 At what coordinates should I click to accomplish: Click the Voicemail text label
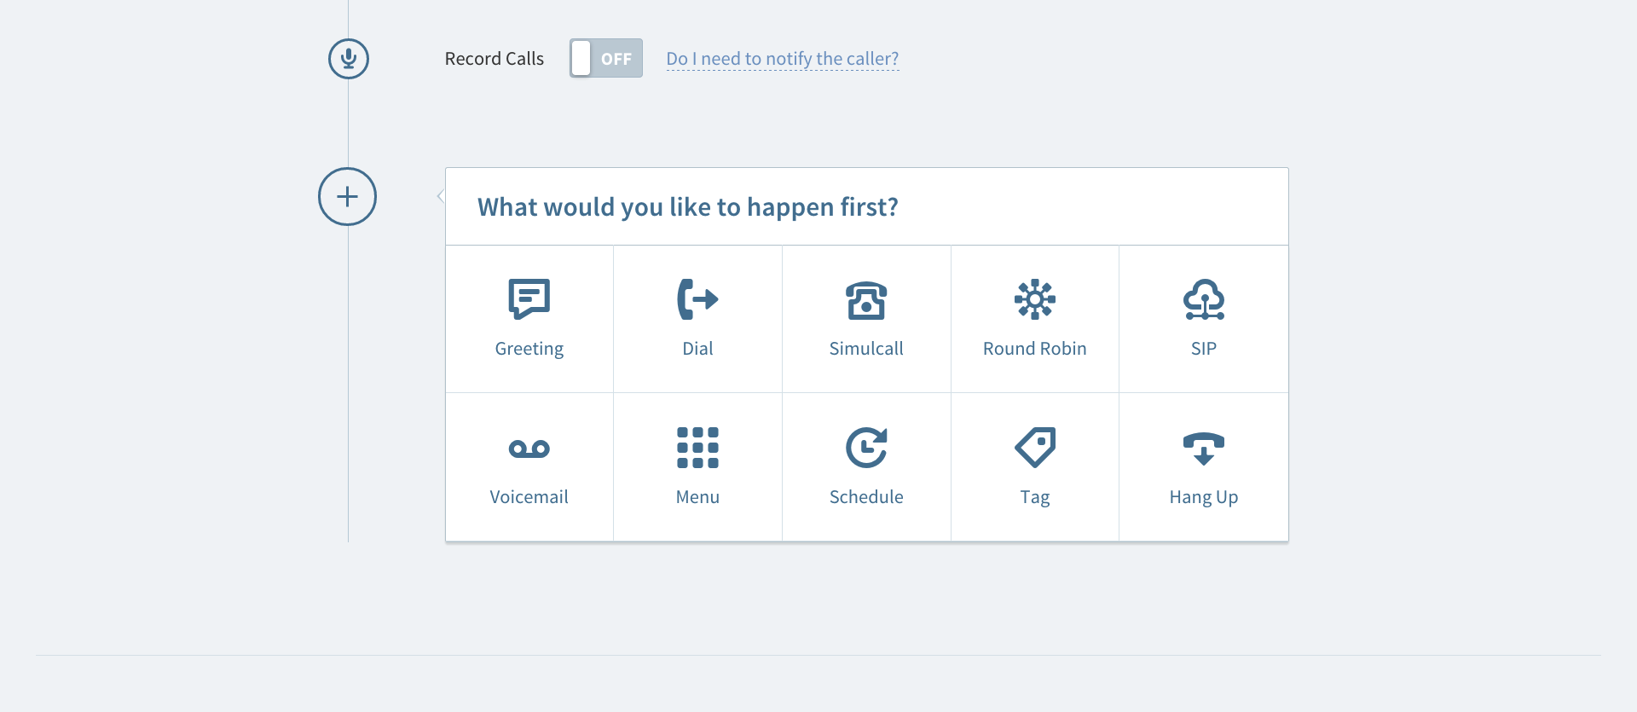529,497
